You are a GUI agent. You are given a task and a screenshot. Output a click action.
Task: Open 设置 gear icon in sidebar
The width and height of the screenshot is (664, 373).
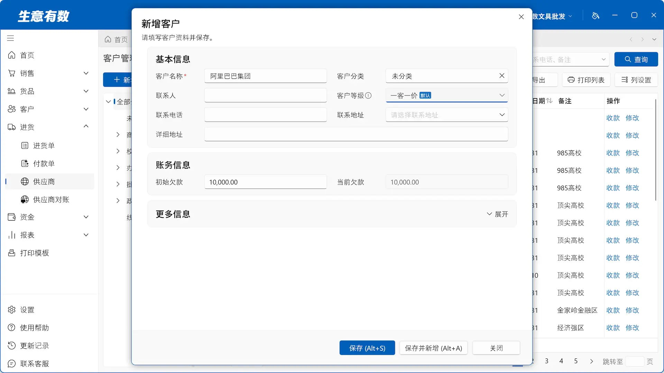[12, 310]
